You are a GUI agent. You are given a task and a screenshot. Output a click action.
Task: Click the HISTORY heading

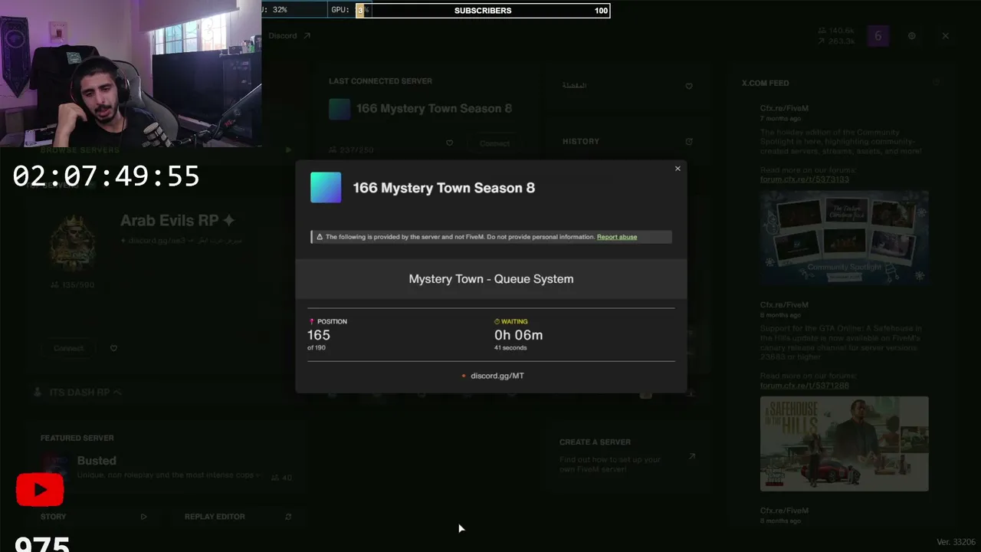tap(581, 141)
